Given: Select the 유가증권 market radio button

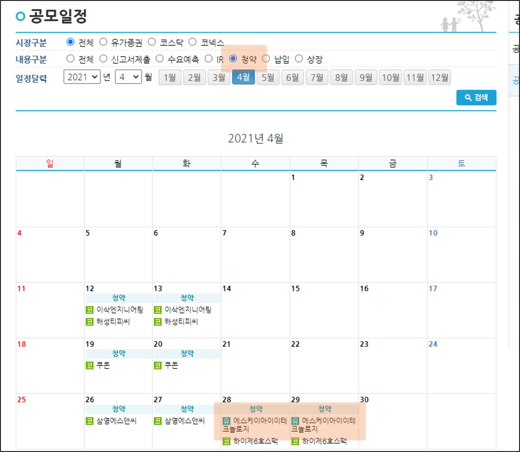Looking at the screenshot, I should click(103, 42).
